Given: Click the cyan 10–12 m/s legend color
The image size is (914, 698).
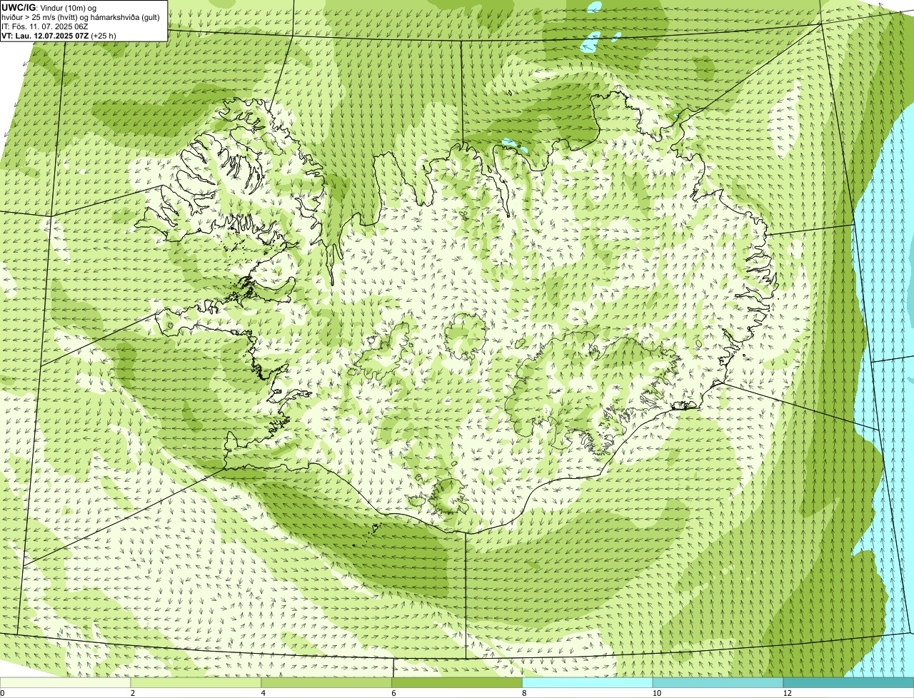Looking at the screenshot, I should [718, 683].
